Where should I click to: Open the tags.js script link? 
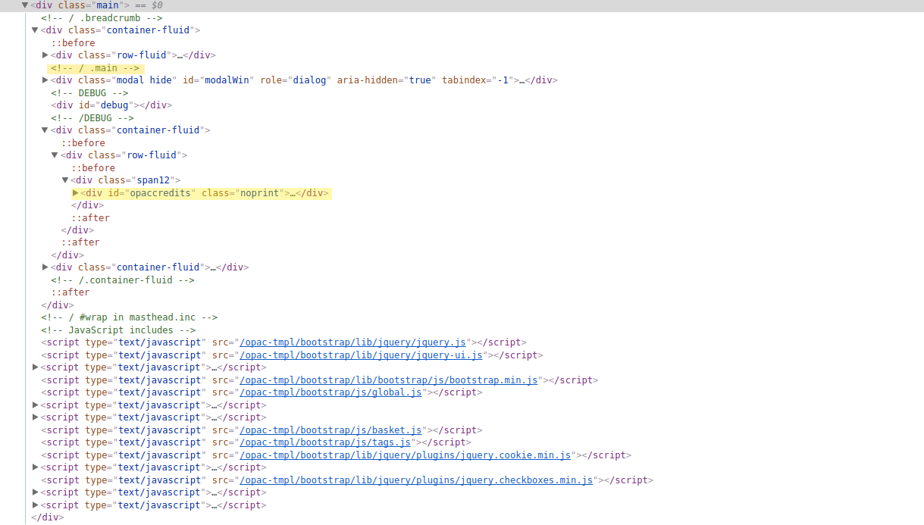(325, 442)
